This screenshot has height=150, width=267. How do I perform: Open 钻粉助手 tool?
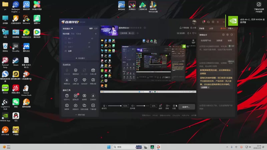pos(84,81)
